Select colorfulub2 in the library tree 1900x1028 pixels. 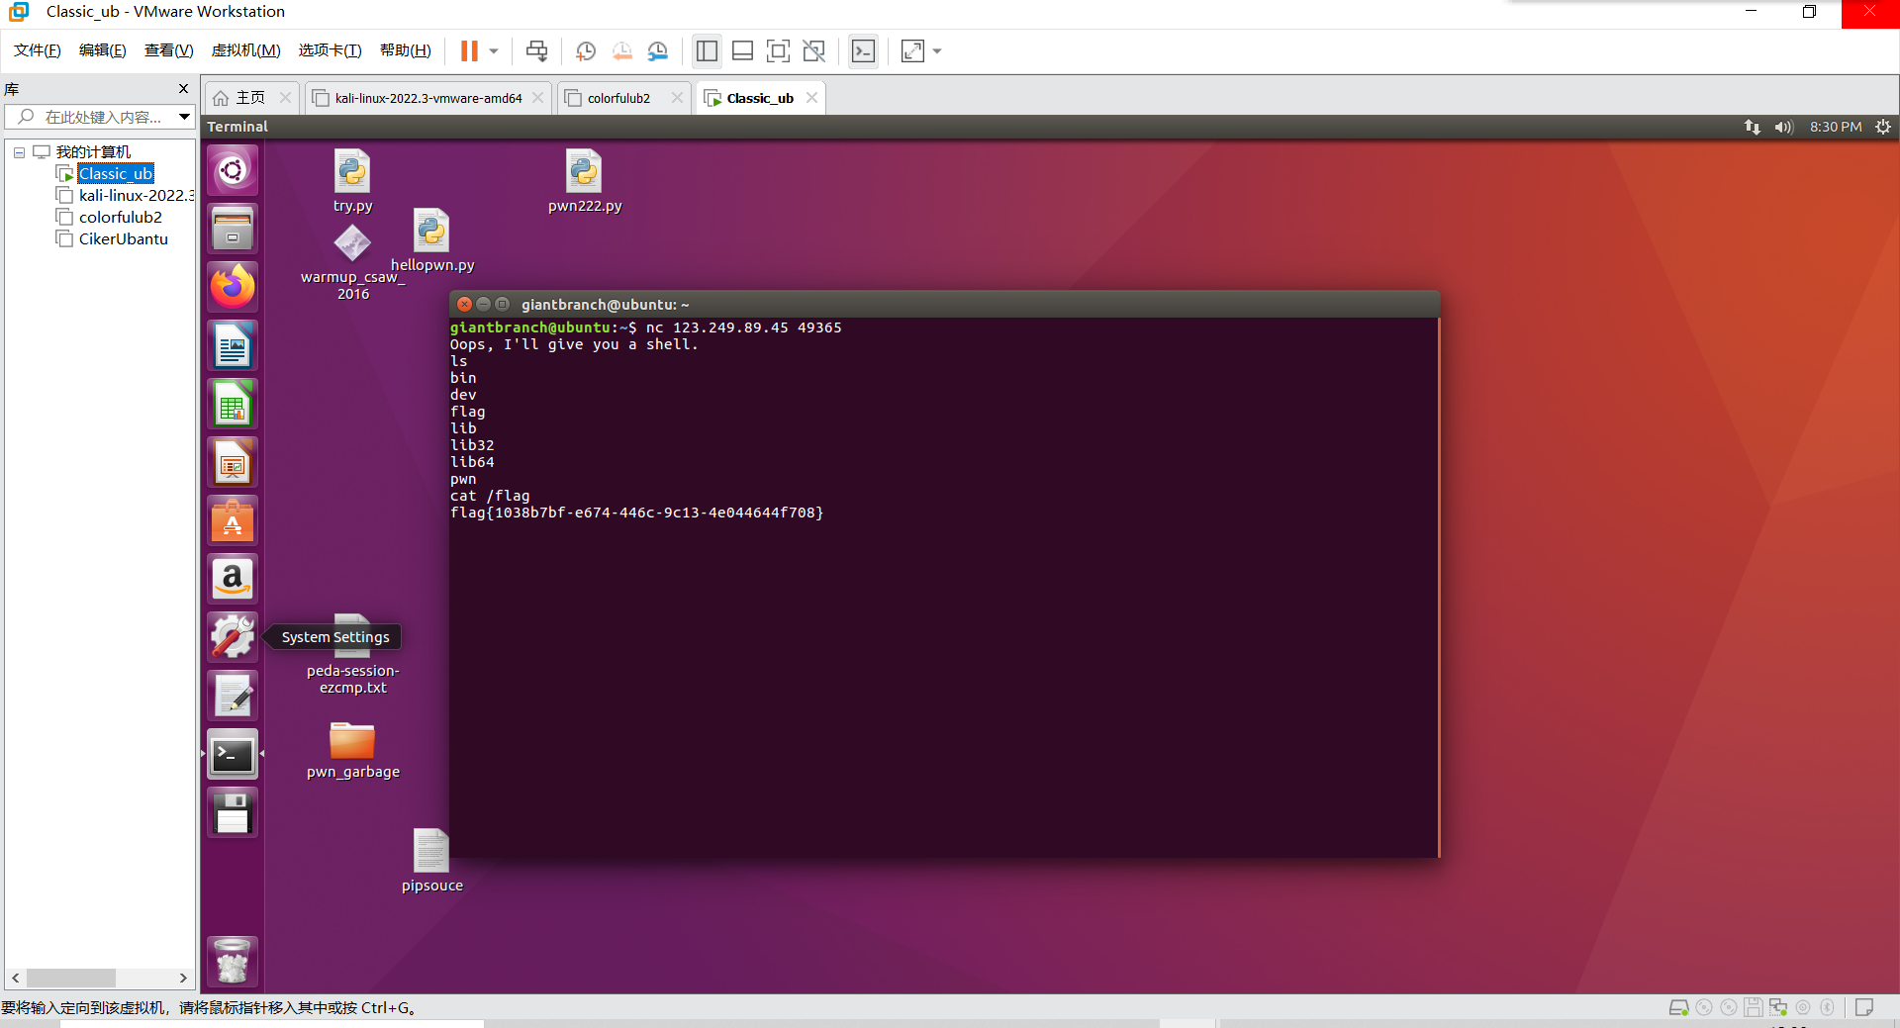point(120,217)
